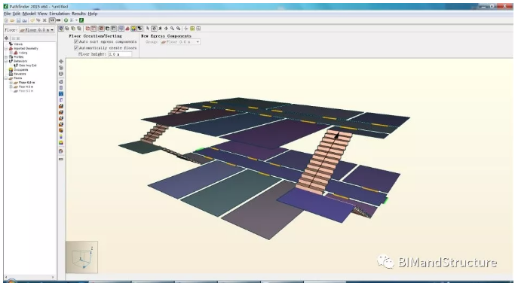Open the View menu
This screenshot has width=518, height=286.
point(42,14)
